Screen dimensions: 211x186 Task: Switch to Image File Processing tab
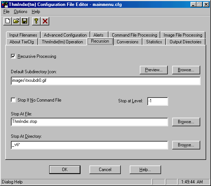tap(183, 35)
